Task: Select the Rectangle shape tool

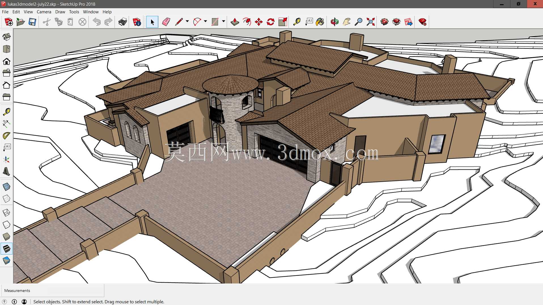Action: click(x=215, y=22)
